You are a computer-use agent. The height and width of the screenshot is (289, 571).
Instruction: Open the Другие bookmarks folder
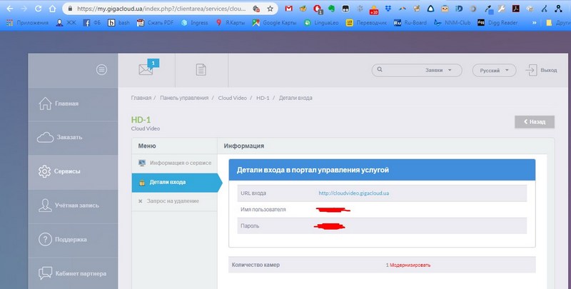[x=558, y=23]
